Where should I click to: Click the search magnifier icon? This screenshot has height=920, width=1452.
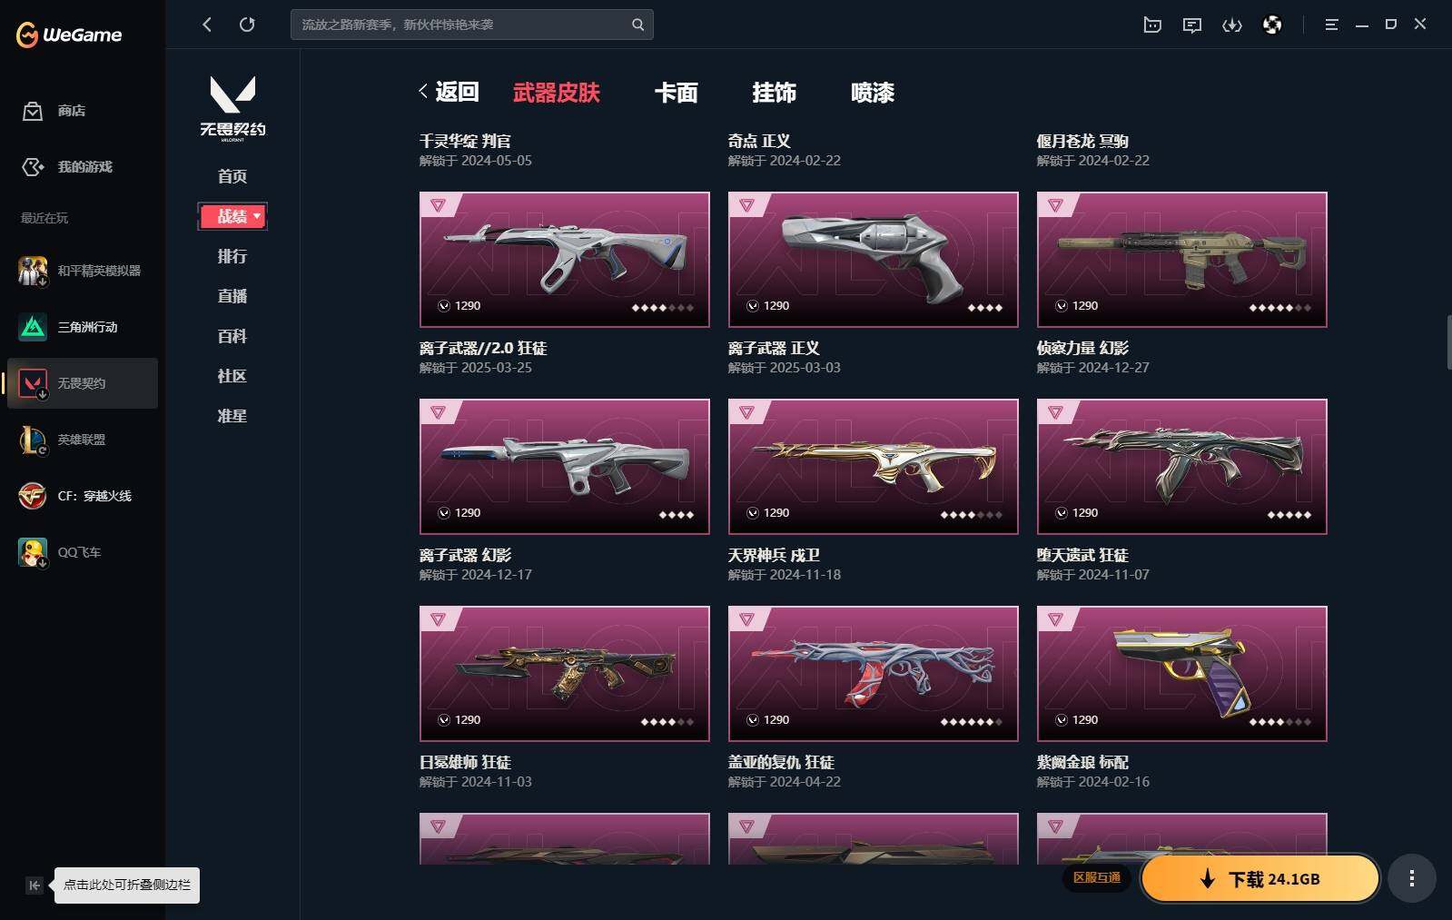pos(637,25)
